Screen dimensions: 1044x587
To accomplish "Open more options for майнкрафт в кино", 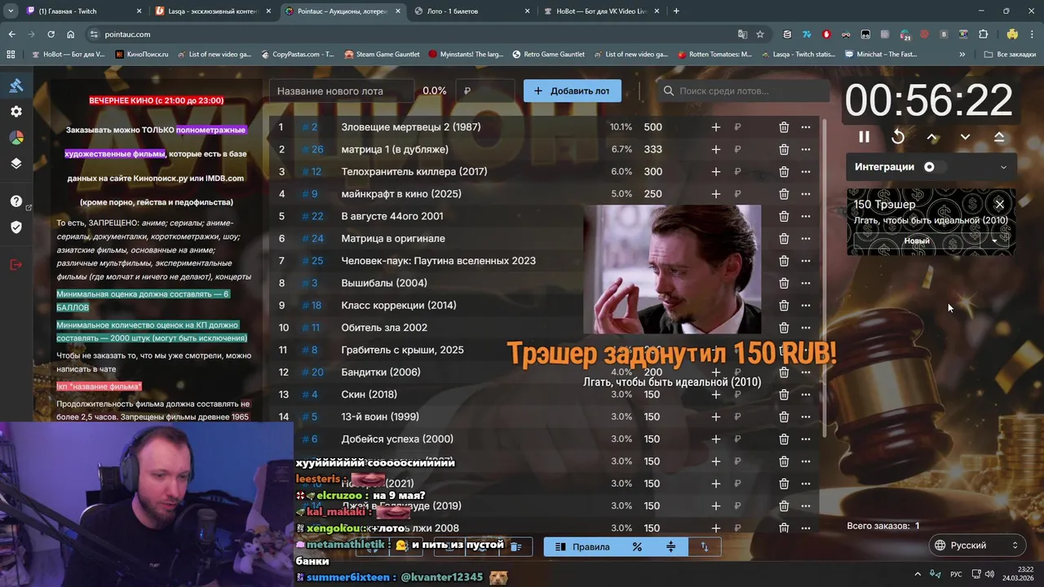I will (x=806, y=194).
